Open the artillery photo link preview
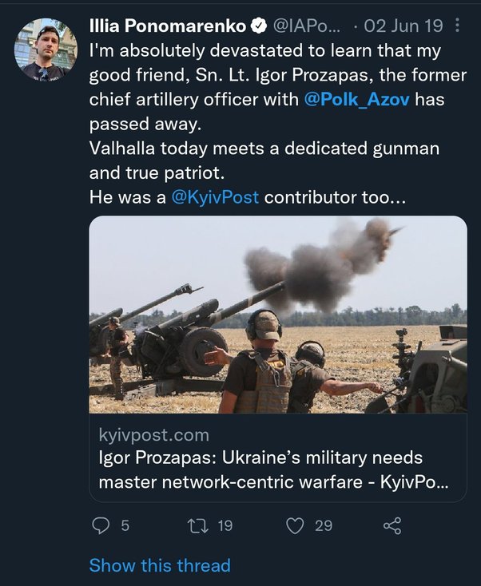The height and width of the screenshot is (586, 481). coord(278,315)
